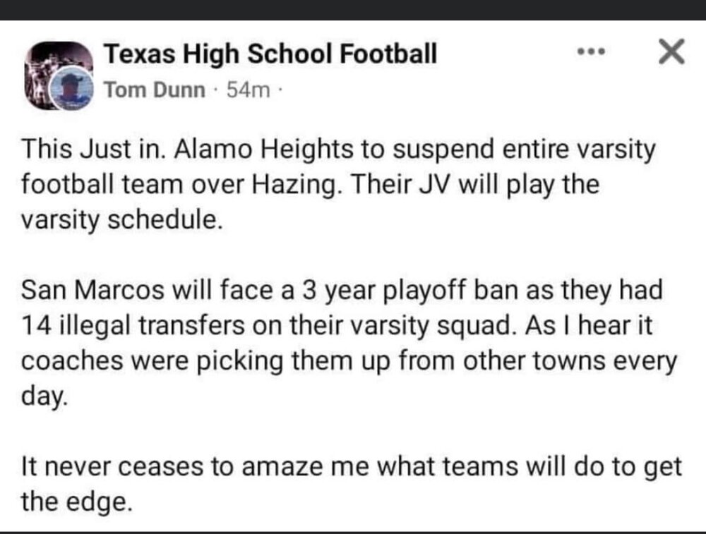Visit Tom Dunn's profile name link
The height and width of the screenshot is (534, 706).
coord(155,90)
